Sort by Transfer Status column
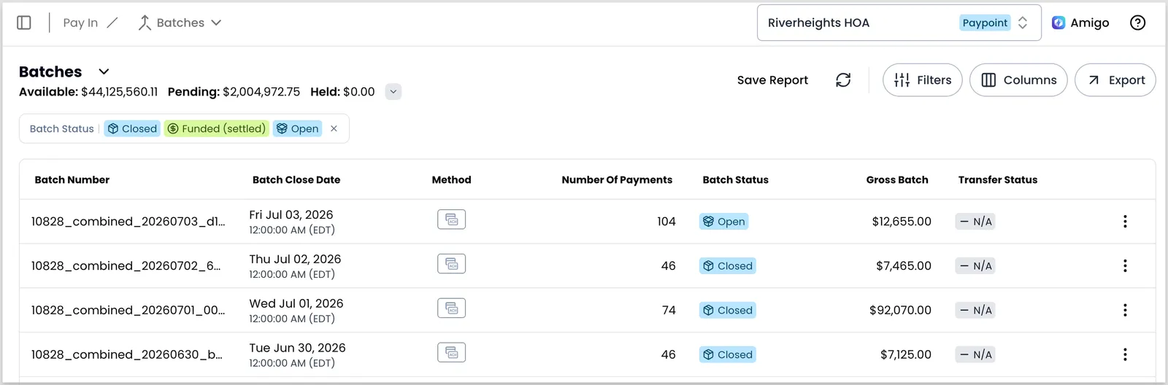This screenshot has width=1168, height=385. [998, 180]
